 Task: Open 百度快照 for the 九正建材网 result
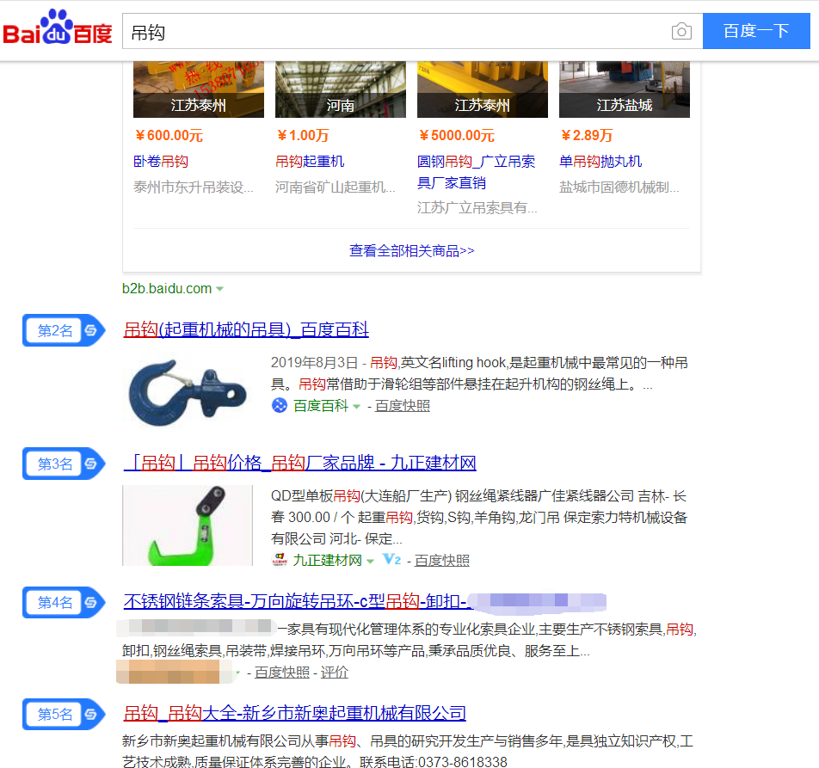coord(442,560)
